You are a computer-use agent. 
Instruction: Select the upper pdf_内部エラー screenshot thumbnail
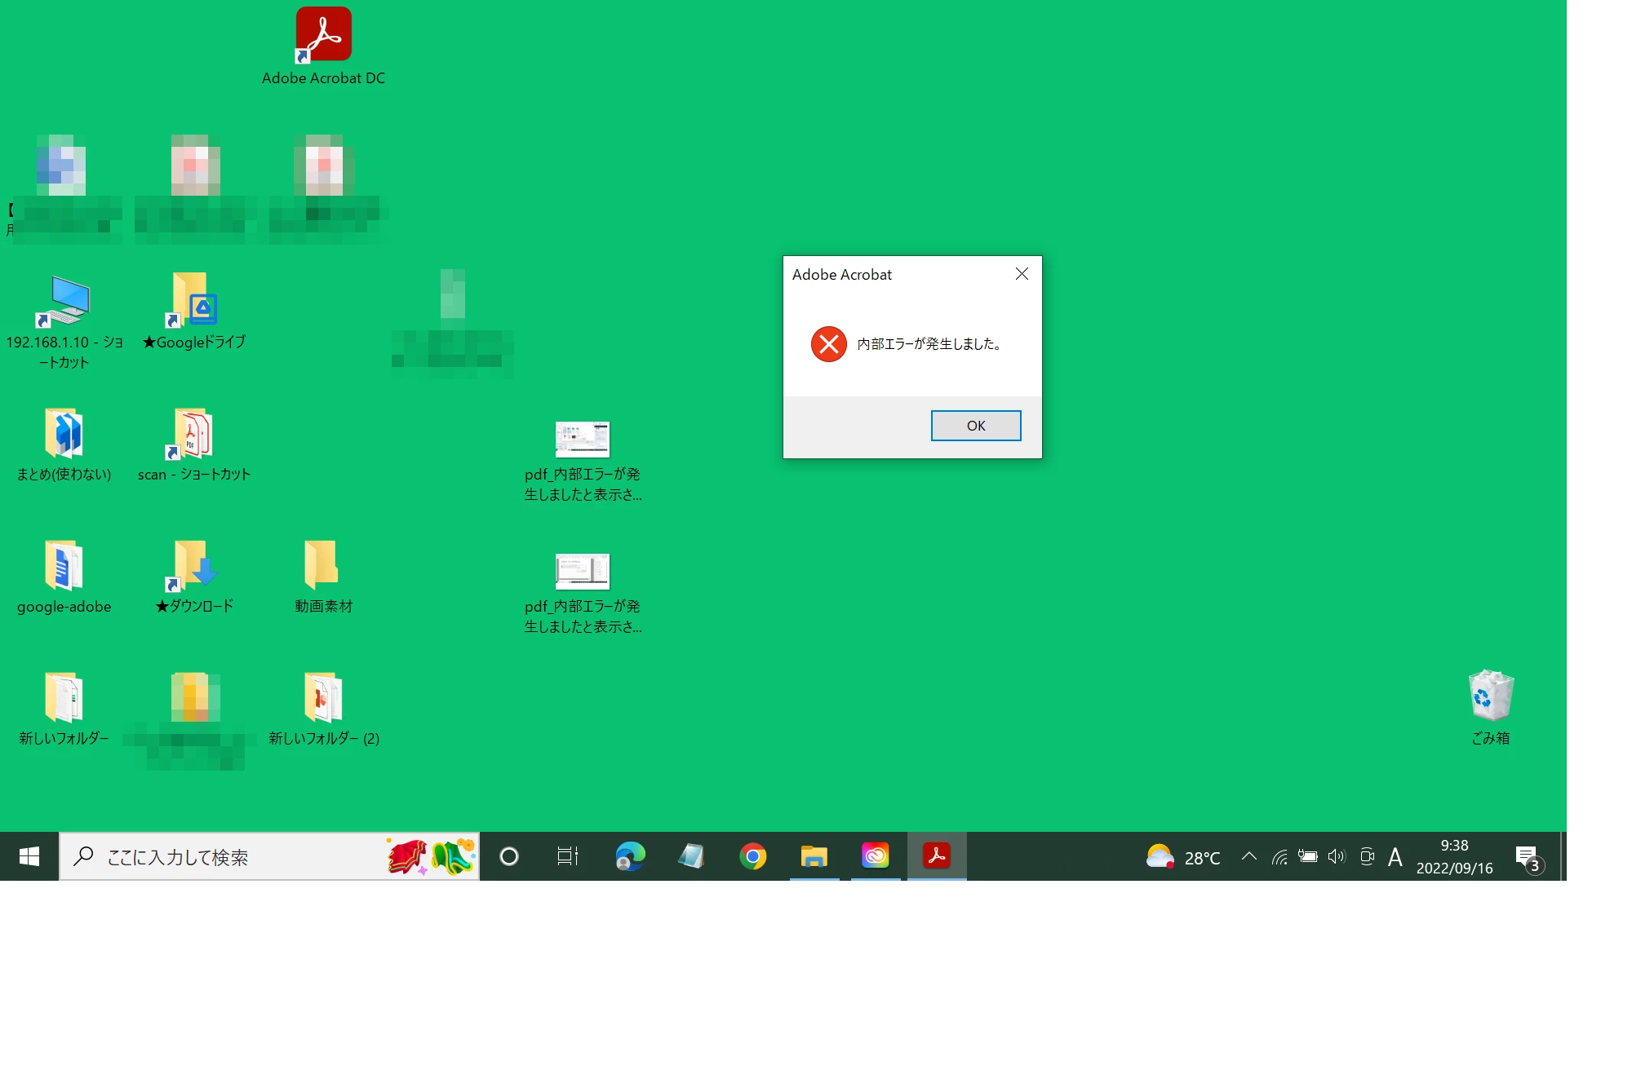[x=583, y=440]
